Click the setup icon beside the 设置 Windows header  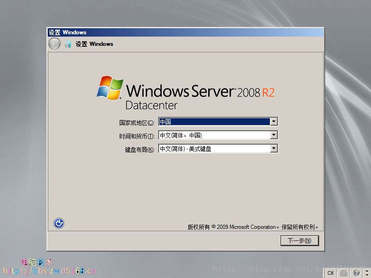68,44
